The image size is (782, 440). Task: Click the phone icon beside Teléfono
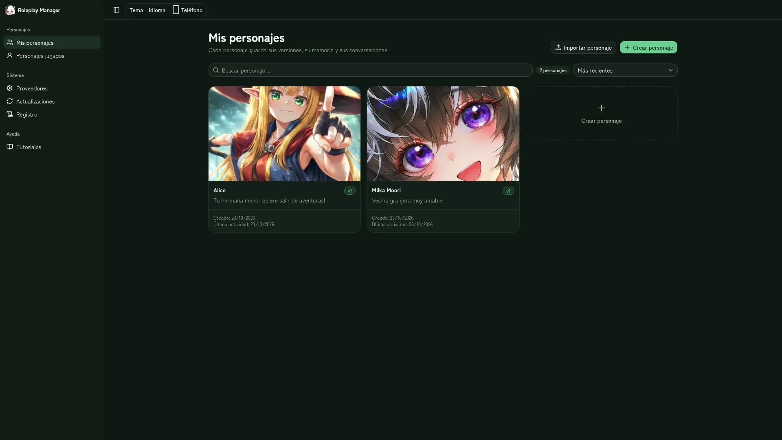point(176,10)
